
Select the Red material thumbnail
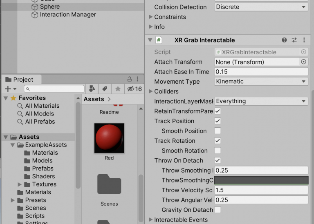pyautogui.click(x=109, y=138)
